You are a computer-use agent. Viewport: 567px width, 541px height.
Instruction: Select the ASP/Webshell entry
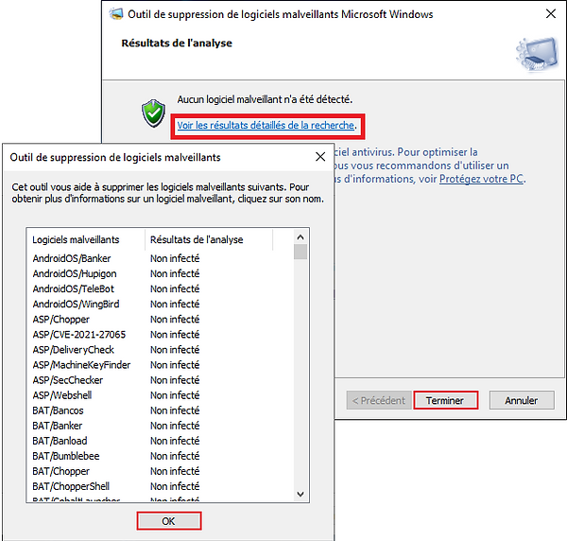tap(61, 395)
